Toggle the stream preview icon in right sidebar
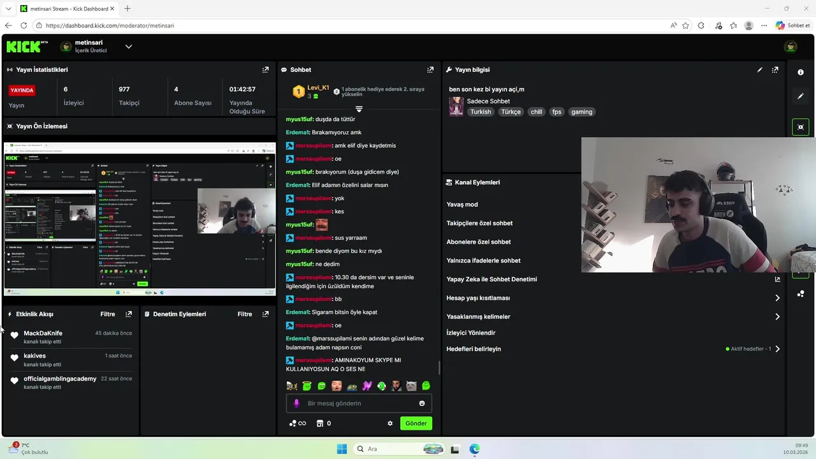This screenshot has height=459, width=816. [x=801, y=127]
